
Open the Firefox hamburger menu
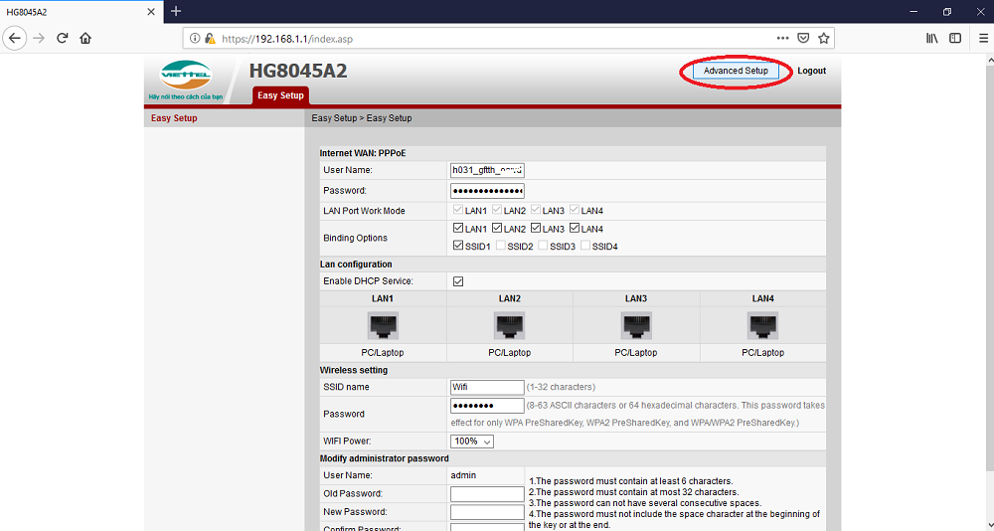[982, 39]
